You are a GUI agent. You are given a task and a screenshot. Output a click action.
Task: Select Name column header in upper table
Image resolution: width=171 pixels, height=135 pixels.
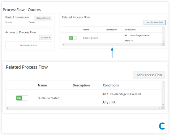coord(86,30)
